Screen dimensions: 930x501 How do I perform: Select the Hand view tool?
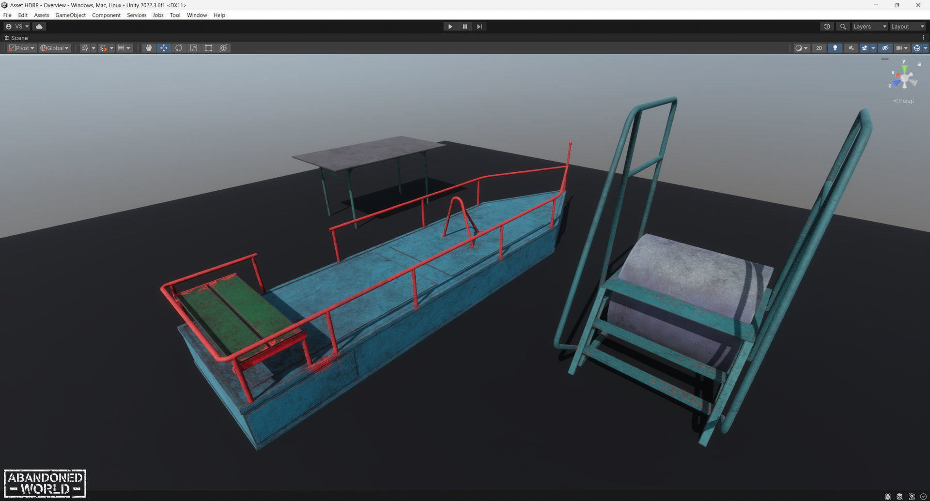[149, 48]
